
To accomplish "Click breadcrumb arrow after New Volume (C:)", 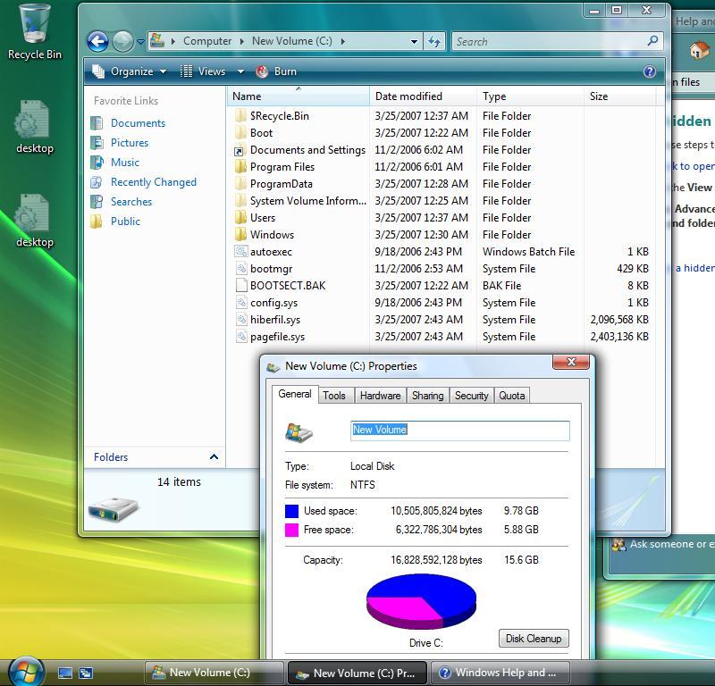I will 342,41.
